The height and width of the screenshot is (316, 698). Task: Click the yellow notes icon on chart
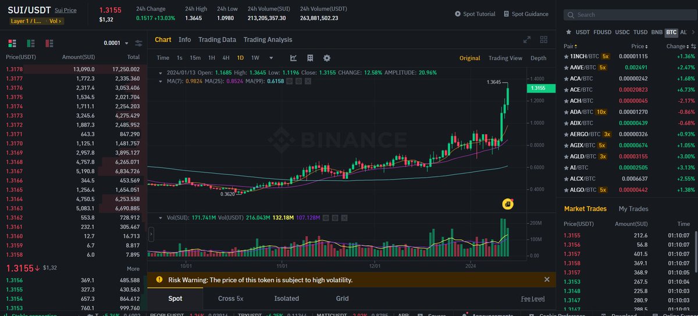pyautogui.click(x=508, y=204)
